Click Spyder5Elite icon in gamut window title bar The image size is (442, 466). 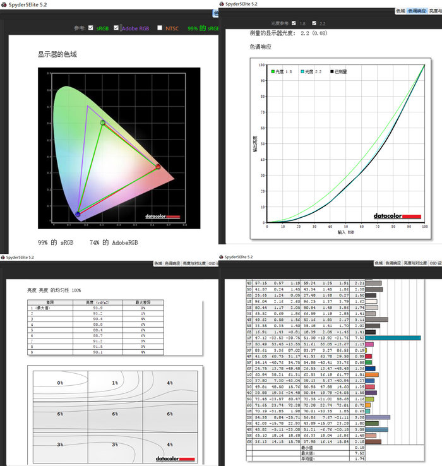click(4, 4)
